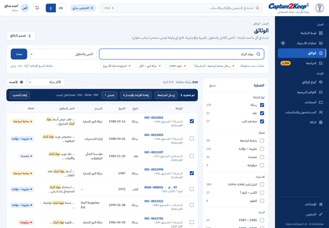Click the columns icon on الأعمدة button
The width and height of the screenshot is (329, 228).
pyautogui.click(x=21, y=82)
